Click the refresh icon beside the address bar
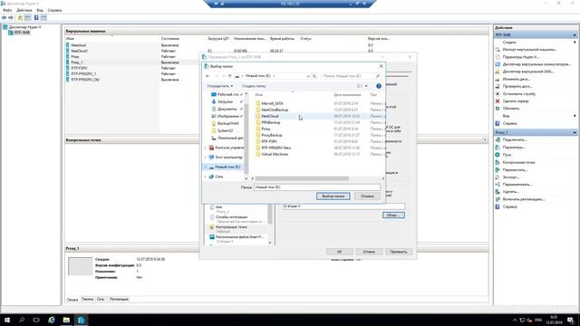The width and height of the screenshot is (580, 326). tap(314, 76)
